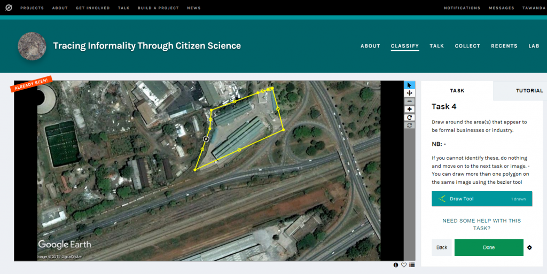Zoom out with the minus button
Screen dimensions: 547x274
[409, 101]
